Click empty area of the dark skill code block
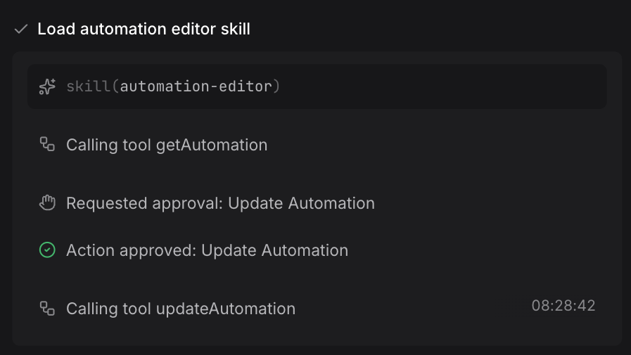 click(442, 86)
